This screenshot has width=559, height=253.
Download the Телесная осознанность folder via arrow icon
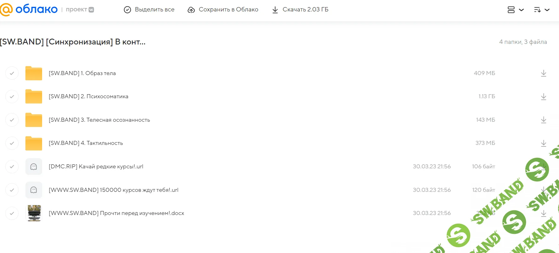(543, 120)
